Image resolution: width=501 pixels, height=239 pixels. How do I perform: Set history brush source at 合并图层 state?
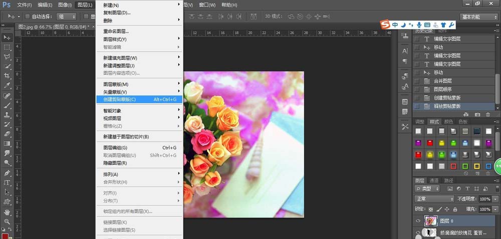(416, 81)
